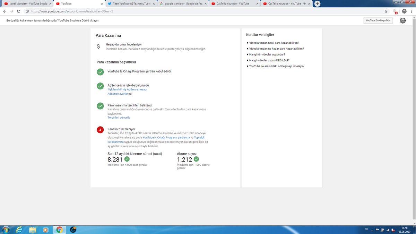Screen dimensions: 416x234
Task: Reload the page with the refresh icon
Action: coord(19,11)
